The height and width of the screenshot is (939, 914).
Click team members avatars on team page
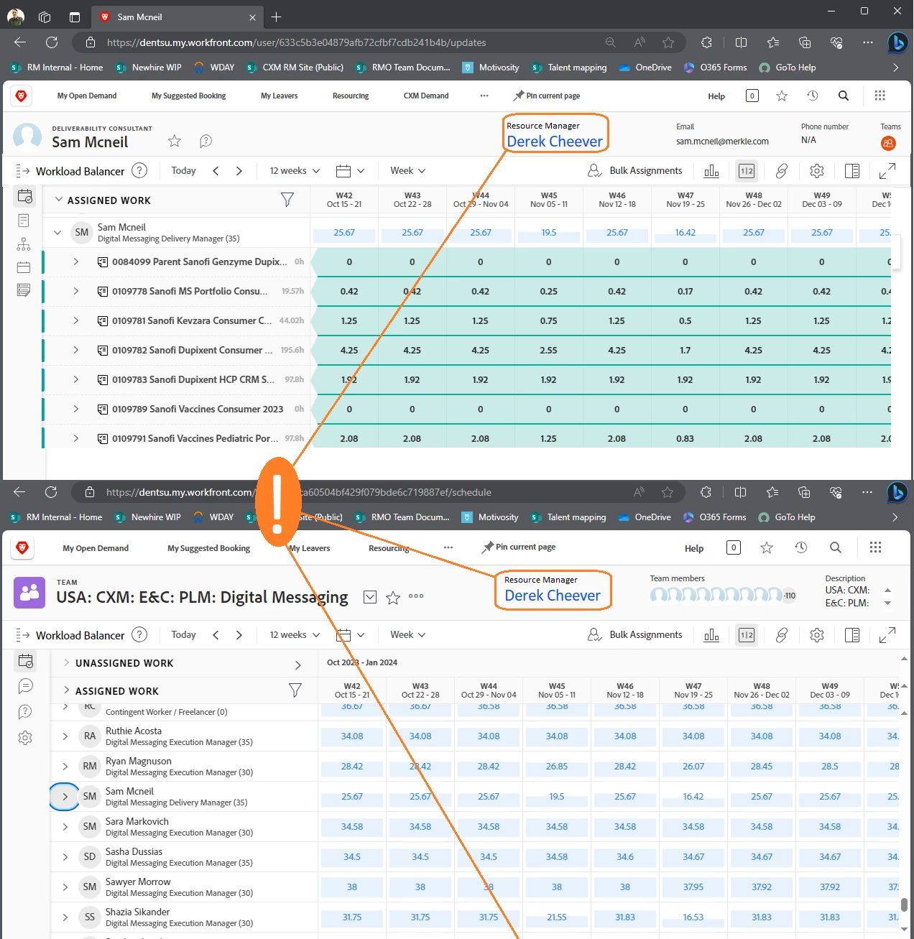coord(723,595)
